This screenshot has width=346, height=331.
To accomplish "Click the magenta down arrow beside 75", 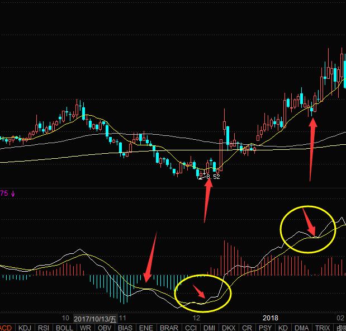I will point(13,194).
